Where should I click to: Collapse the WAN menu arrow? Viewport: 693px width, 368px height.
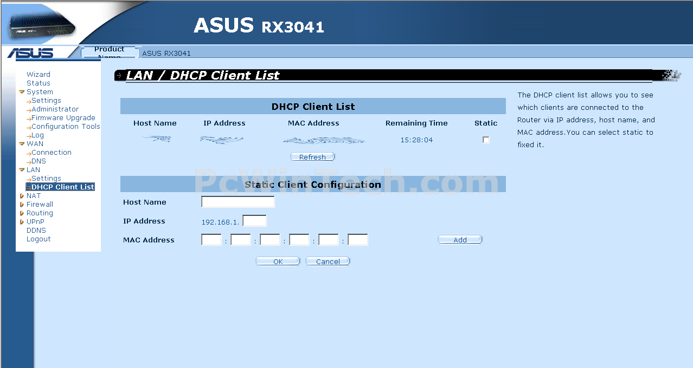click(x=22, y=144)
